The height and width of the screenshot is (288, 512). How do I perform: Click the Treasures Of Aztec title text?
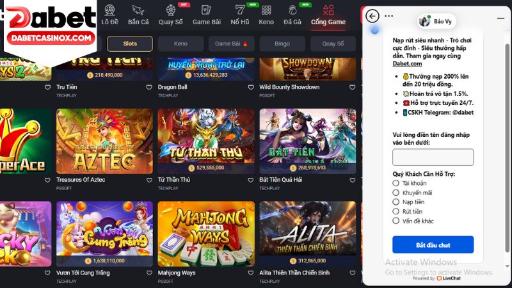pyautogui.click(x=81, y=180)
